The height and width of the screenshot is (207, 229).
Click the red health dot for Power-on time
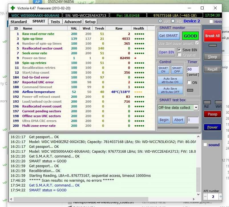135,58
